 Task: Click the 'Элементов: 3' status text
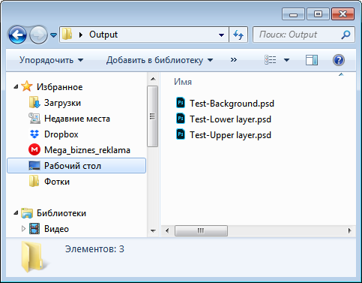tap(94, 249)
